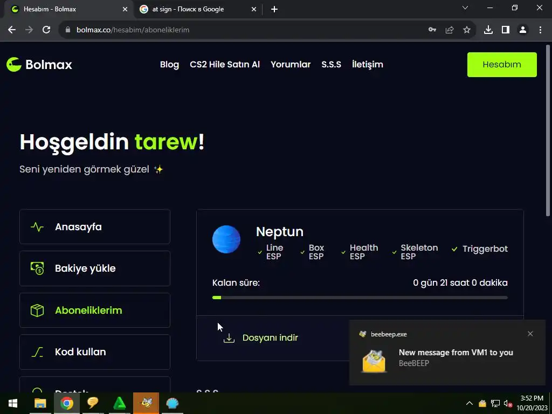The width and height of the screenshot is (552, 414).
Task: Click "0 gün 21 saat 0 dakika" text
Action: point(460,282)
